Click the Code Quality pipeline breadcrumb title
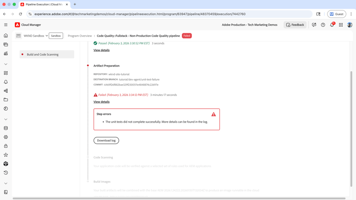Viewport: 356px width, 200px height. click(138, 36)
